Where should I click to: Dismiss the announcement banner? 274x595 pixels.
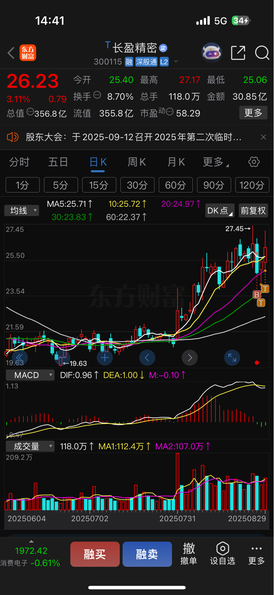263,137
